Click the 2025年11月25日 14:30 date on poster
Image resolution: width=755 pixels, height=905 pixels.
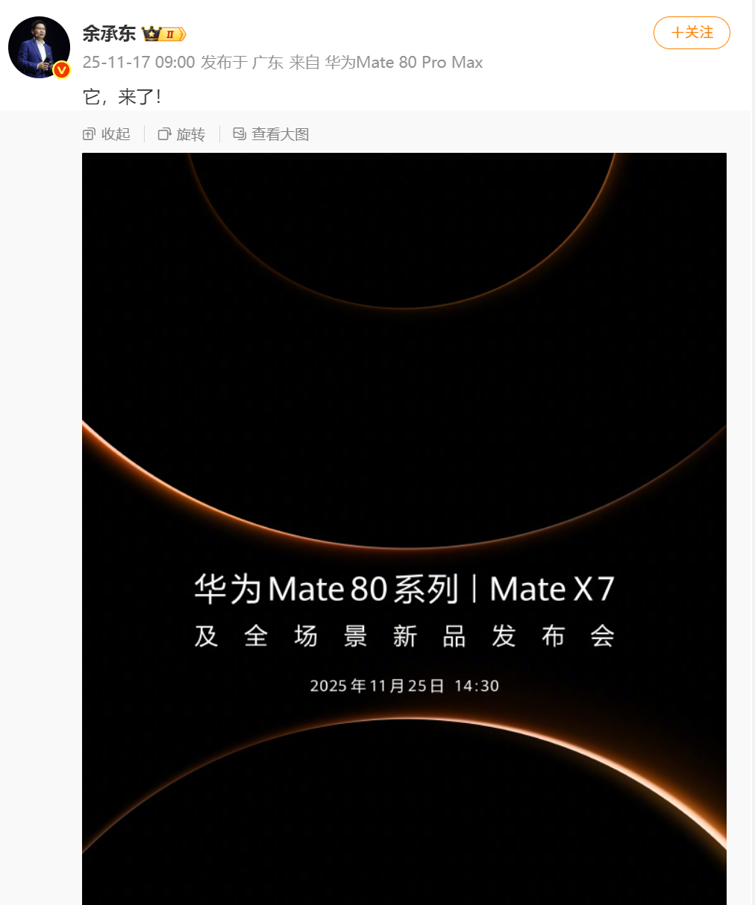[x=404, y=686]
